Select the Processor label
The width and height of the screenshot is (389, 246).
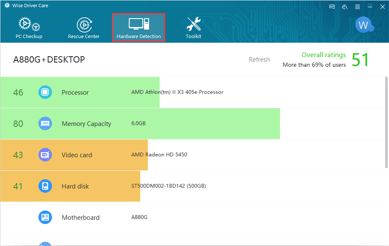click(x=75, y=92)
